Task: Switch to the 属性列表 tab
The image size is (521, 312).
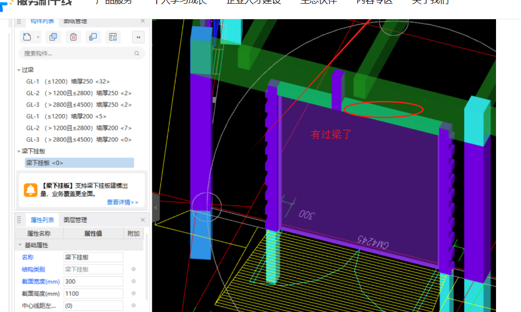Action: pyautogui.click(x=42, y=220)
